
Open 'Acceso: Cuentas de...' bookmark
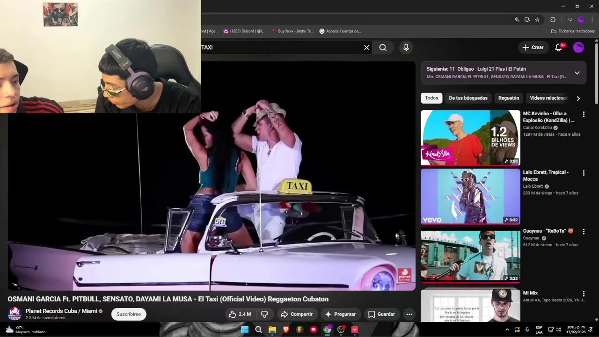[x=340, y=31]
